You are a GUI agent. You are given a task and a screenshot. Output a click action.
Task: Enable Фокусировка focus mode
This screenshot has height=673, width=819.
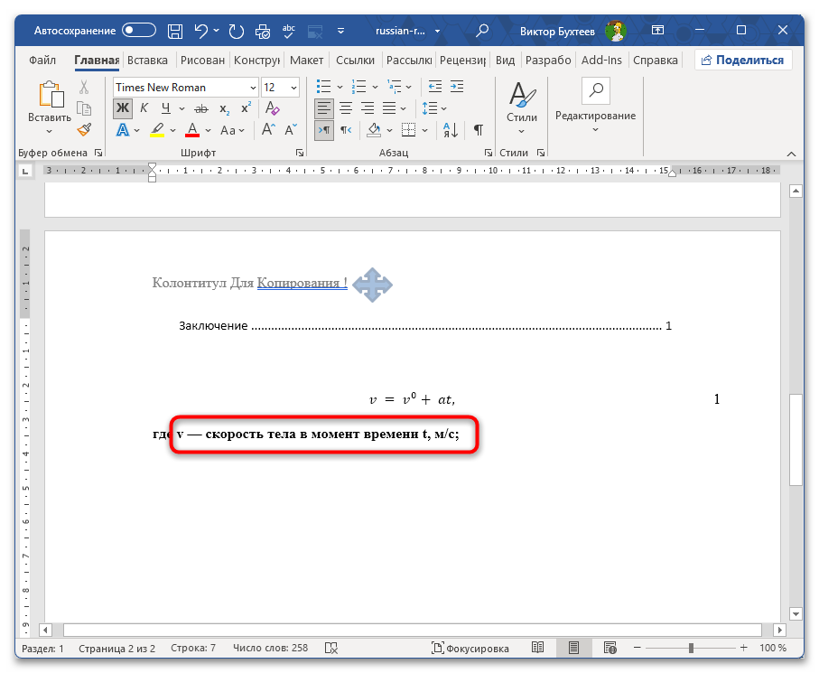470,649
